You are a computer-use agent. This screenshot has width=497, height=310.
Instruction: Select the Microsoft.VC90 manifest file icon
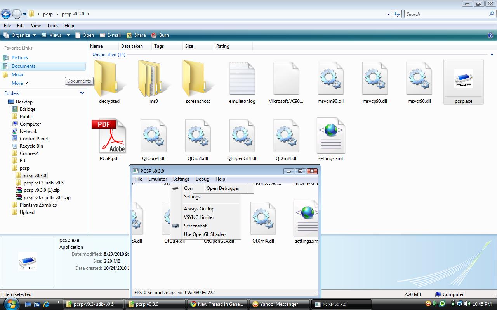coord(286,78)
